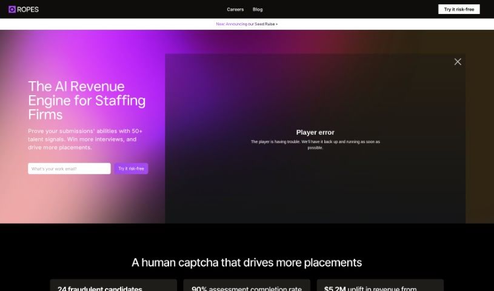
Task: Click the Player error message heading
Action: tap(315, 132)
